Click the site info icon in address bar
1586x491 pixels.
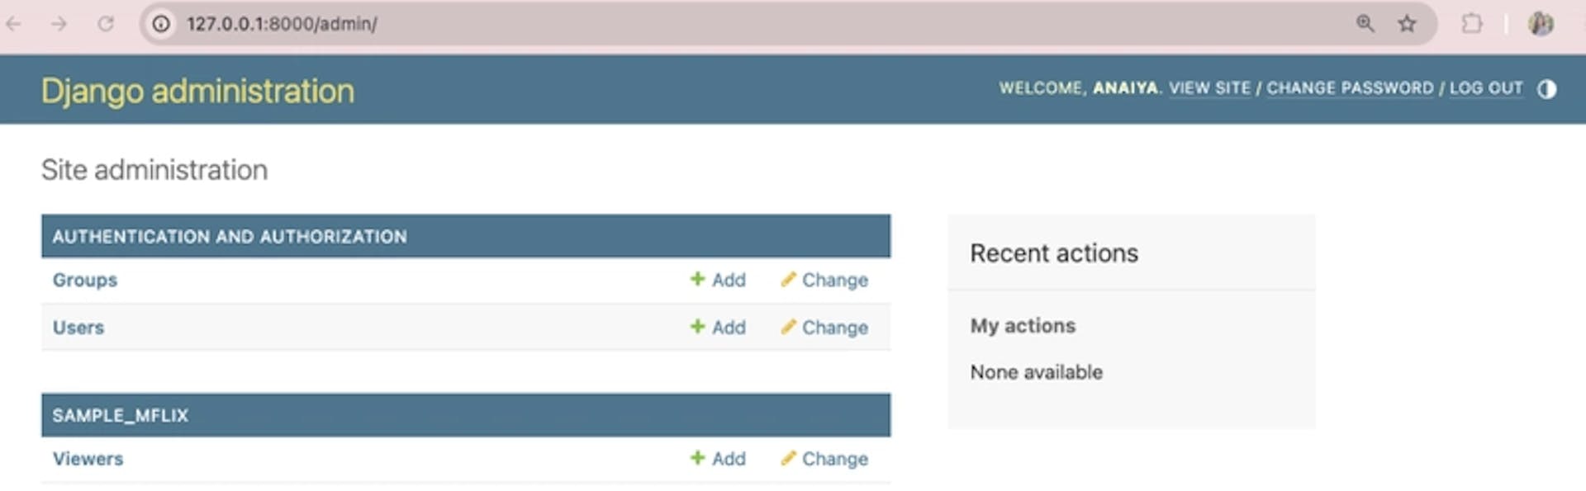pyautogui.click(x=161, y=24)
